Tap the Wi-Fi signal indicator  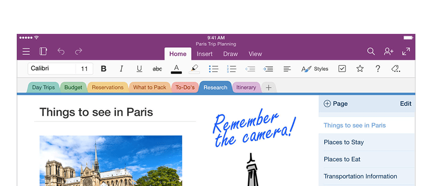pyautogui.click(x=36, y=38)
